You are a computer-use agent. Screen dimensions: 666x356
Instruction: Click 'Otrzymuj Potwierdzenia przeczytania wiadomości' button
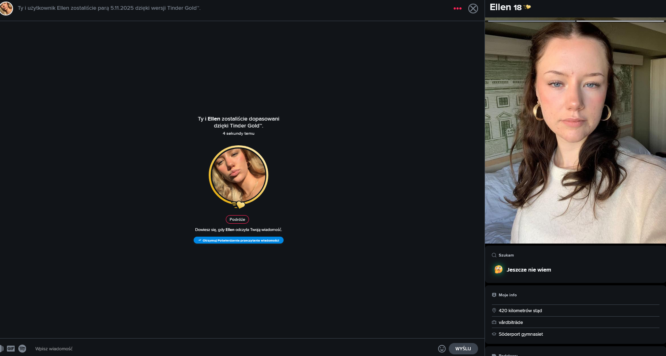tap(238, 240)
